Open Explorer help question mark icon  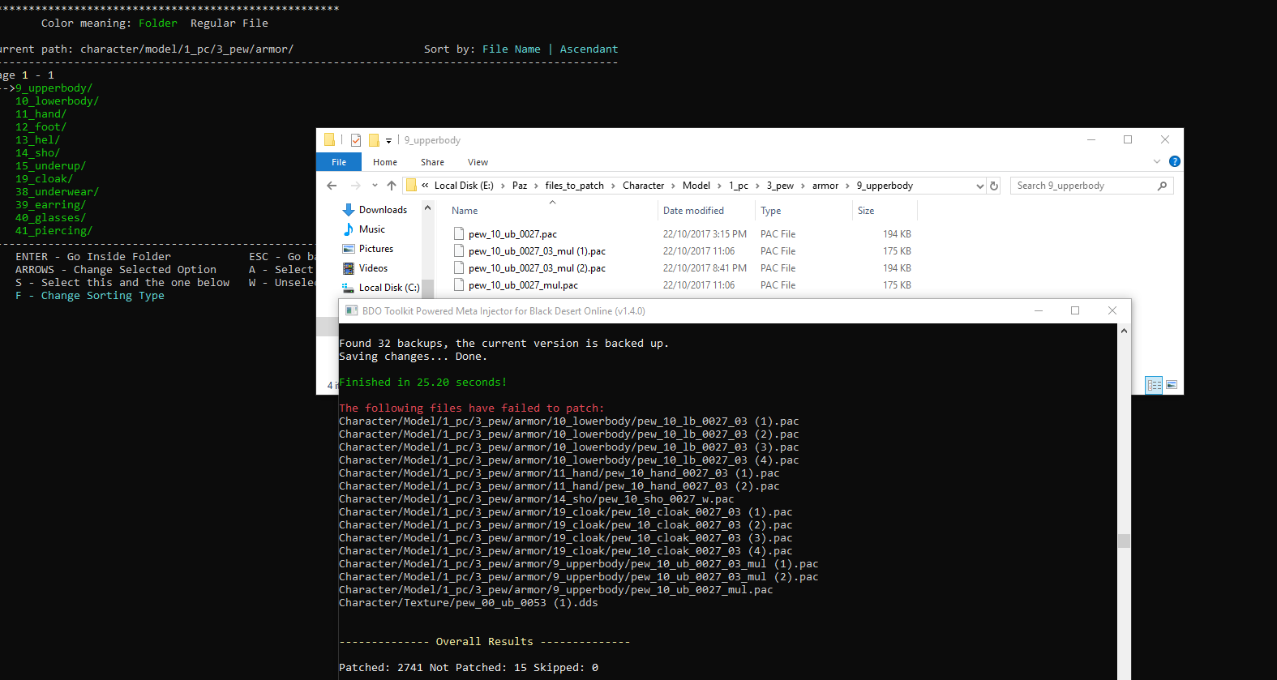1174,162
